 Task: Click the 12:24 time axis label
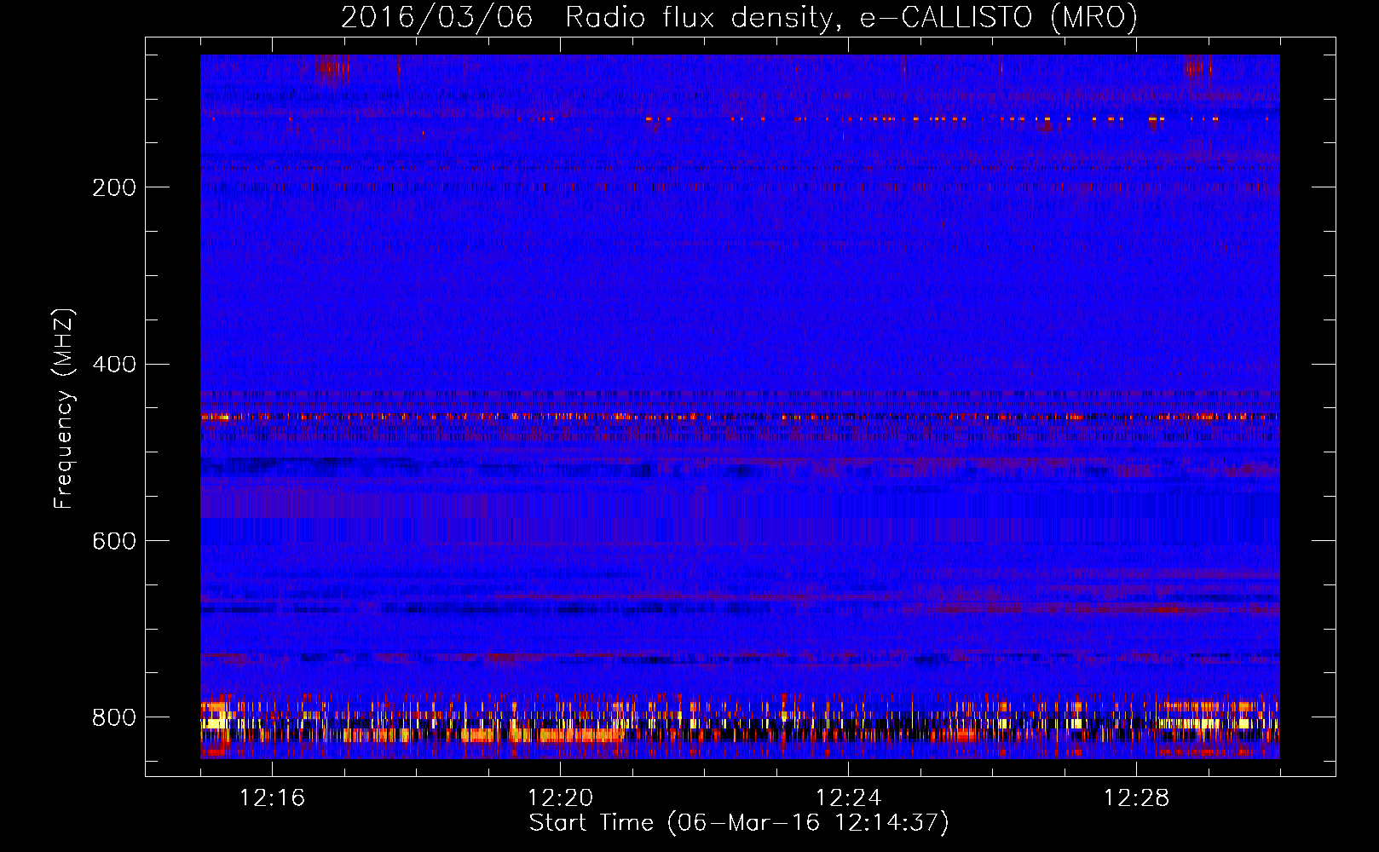[848, 798]
